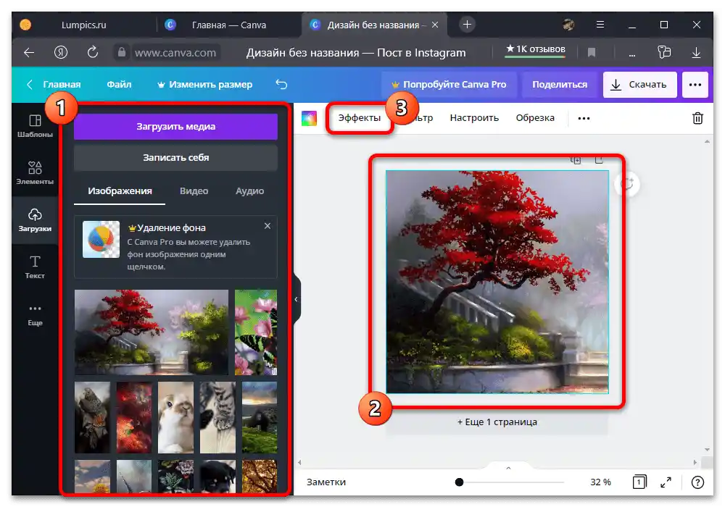Expand the page thumbnails chevron at bottom
725x507 pixels.
pos(508,468)
